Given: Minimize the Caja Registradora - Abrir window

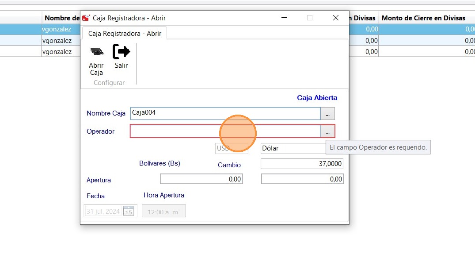Looking at the screenshot, I should (284, 18).
